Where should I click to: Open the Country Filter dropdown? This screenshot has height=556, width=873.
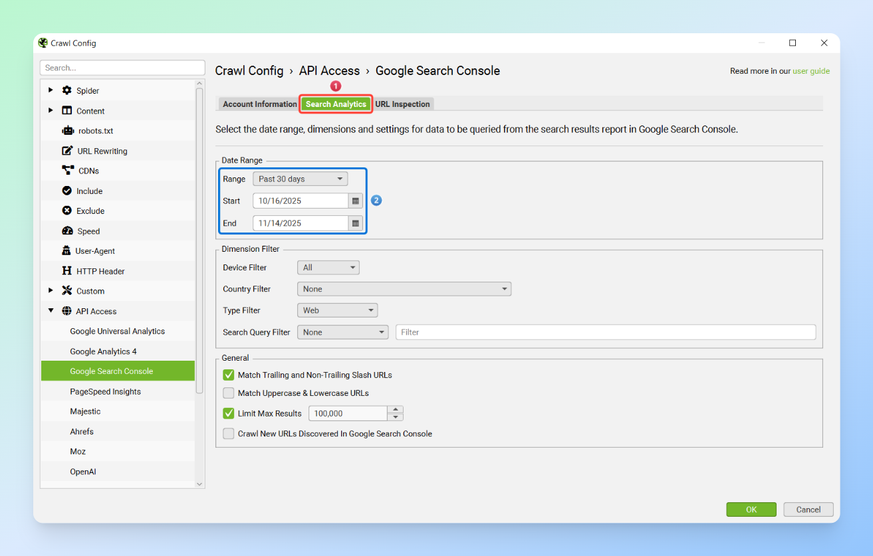click(x=404, y=289)
